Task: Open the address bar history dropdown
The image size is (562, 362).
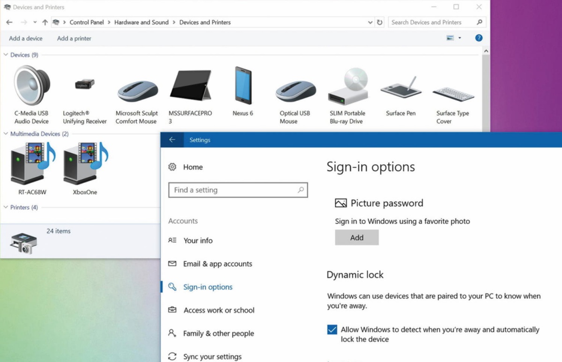Action: coord(370,22)
